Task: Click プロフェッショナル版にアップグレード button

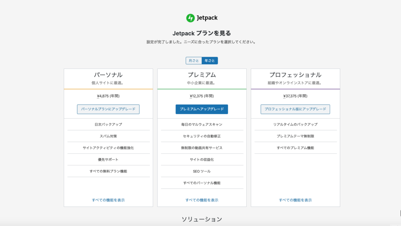Action: tap(295, 109)
